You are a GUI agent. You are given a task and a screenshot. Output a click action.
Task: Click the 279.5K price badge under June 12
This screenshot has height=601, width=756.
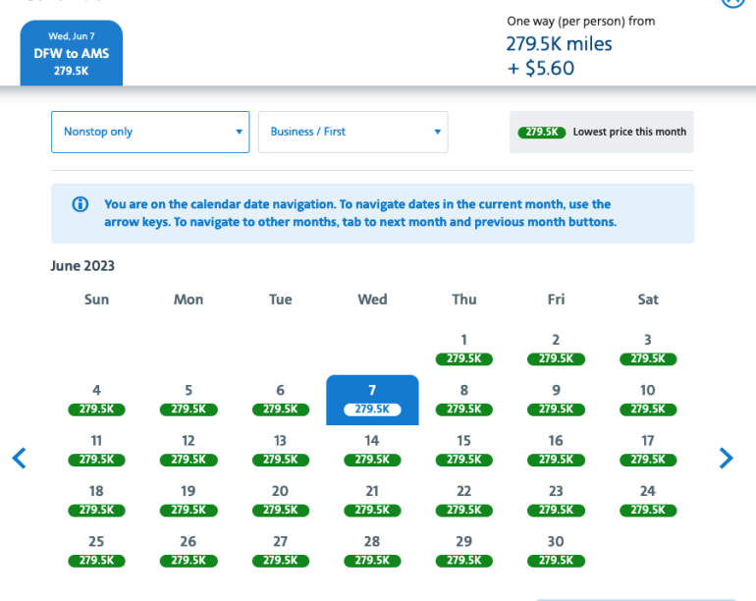point(189,460)
